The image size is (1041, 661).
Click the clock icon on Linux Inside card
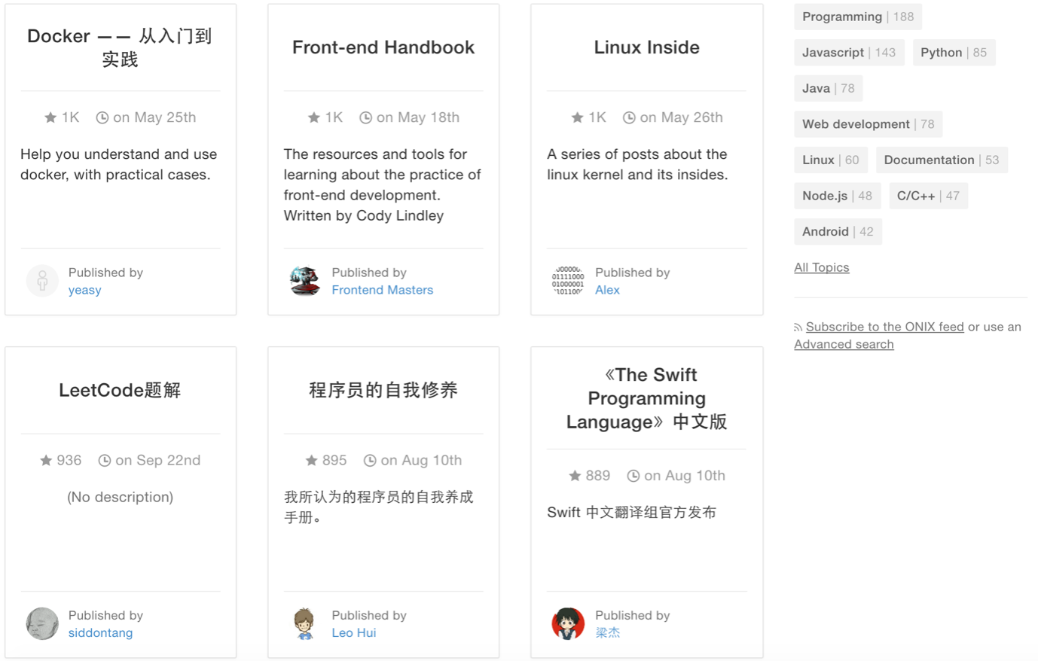click(x=629, y=117)
